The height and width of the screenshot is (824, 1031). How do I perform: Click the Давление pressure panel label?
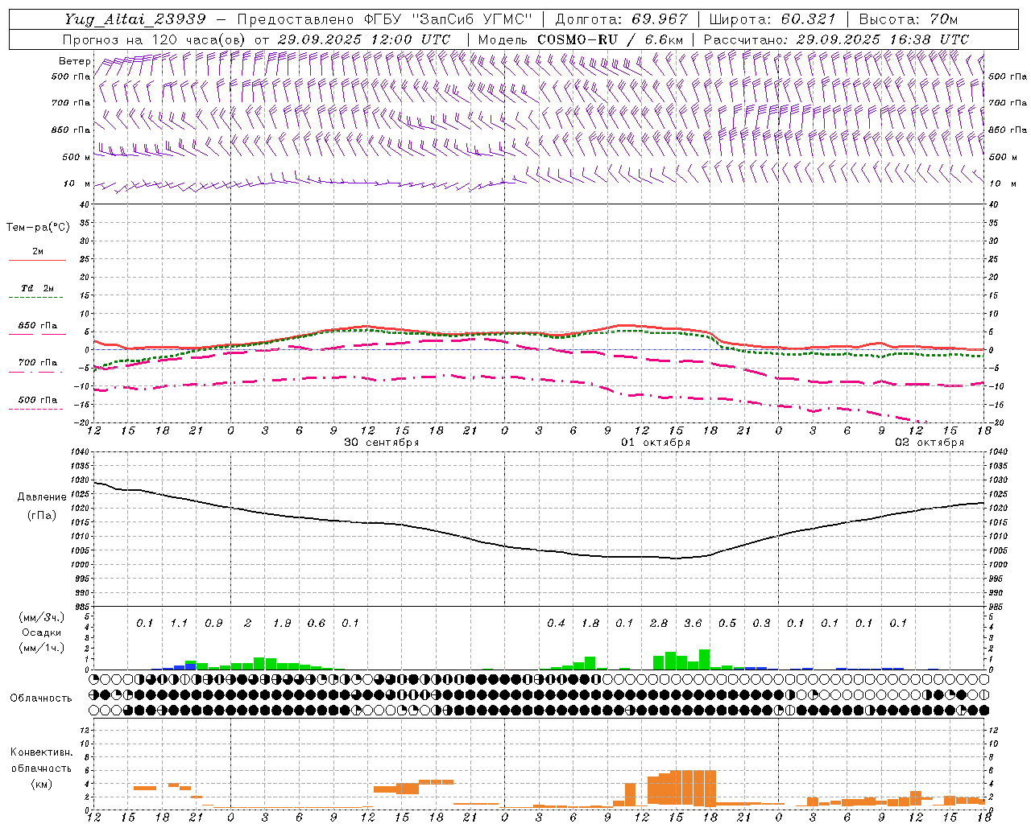(42, 497)
